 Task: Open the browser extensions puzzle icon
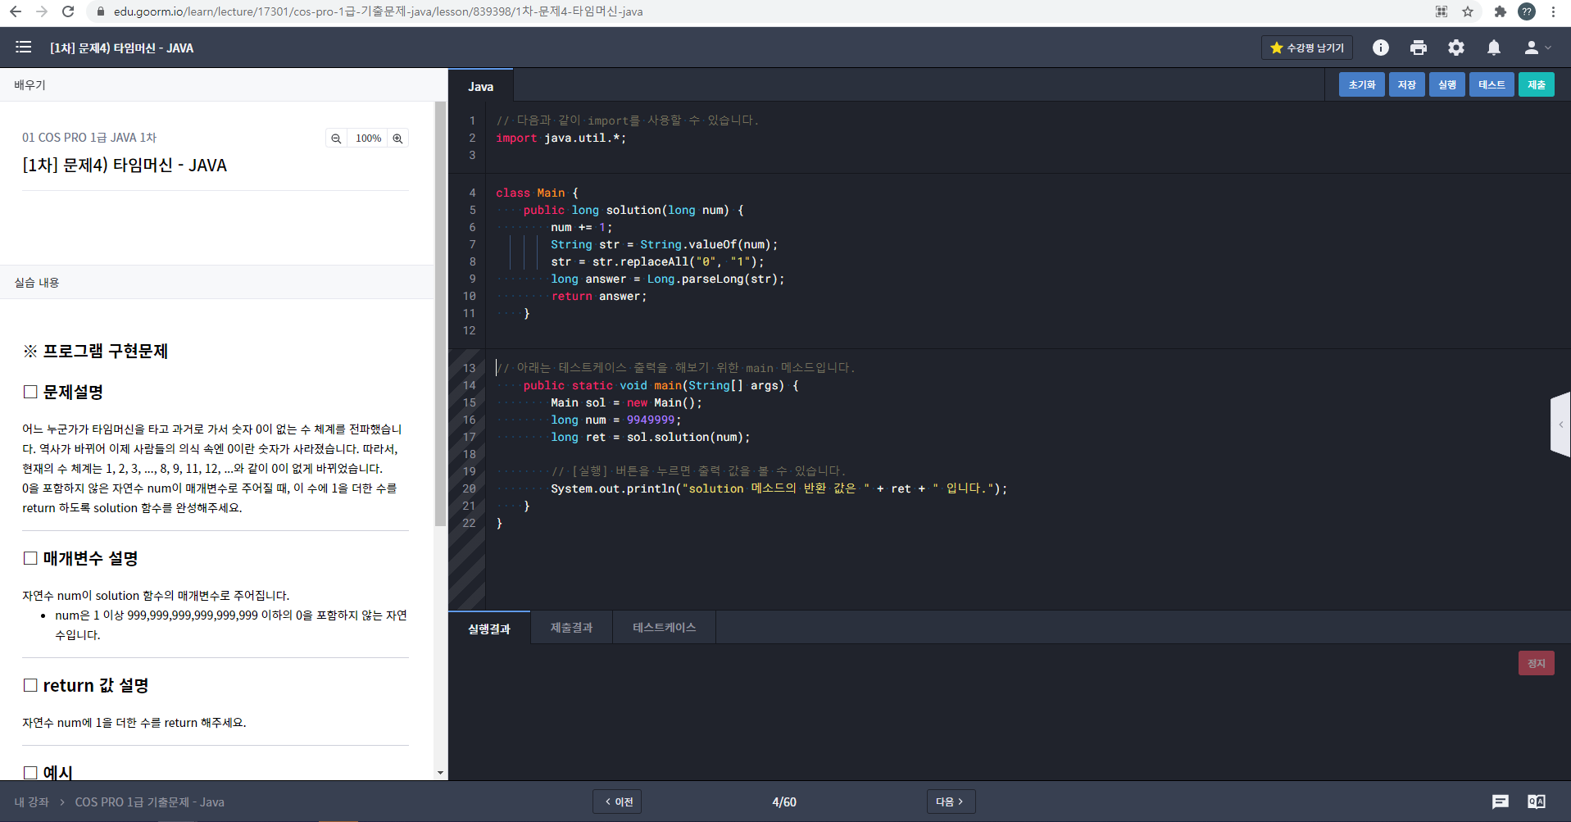pos(1501,11)
